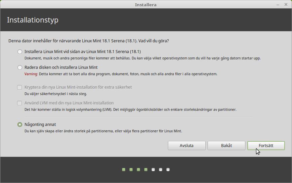
Task: Click description 'Du kan själv skapa eller ändra storlek'
Action: pyautogui.click(x=103, y=131)
